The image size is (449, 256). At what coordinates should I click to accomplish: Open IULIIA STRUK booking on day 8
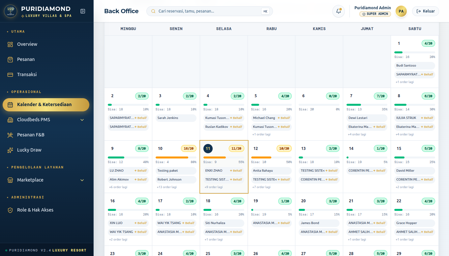(x=415, y=118)
